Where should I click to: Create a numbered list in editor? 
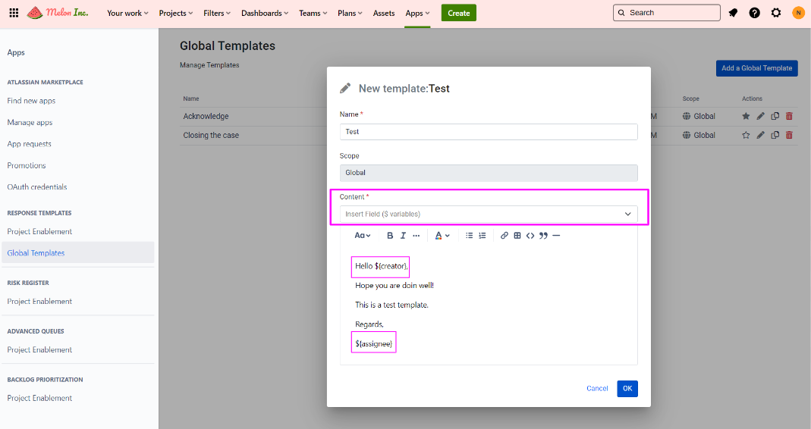coord(482,236)
